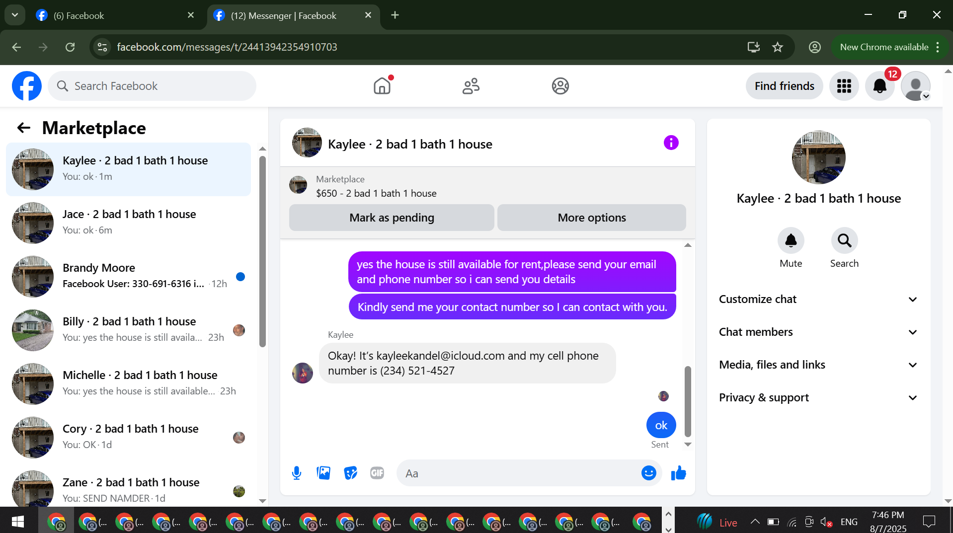This screenshot has width=953, height=533.
Task: Bookmark this page with star icon
Action: click(x=778, y=47)
